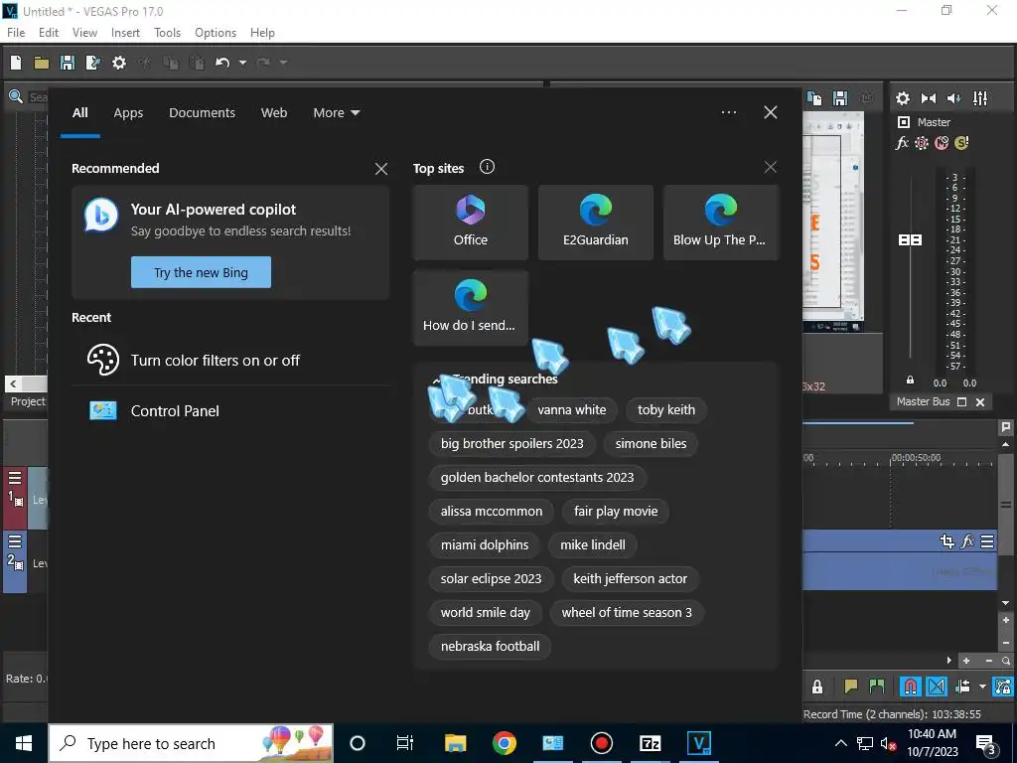1017x763 pixels.
Task: Toggle Enable Snapping magnet button
Action: (910, 686)
